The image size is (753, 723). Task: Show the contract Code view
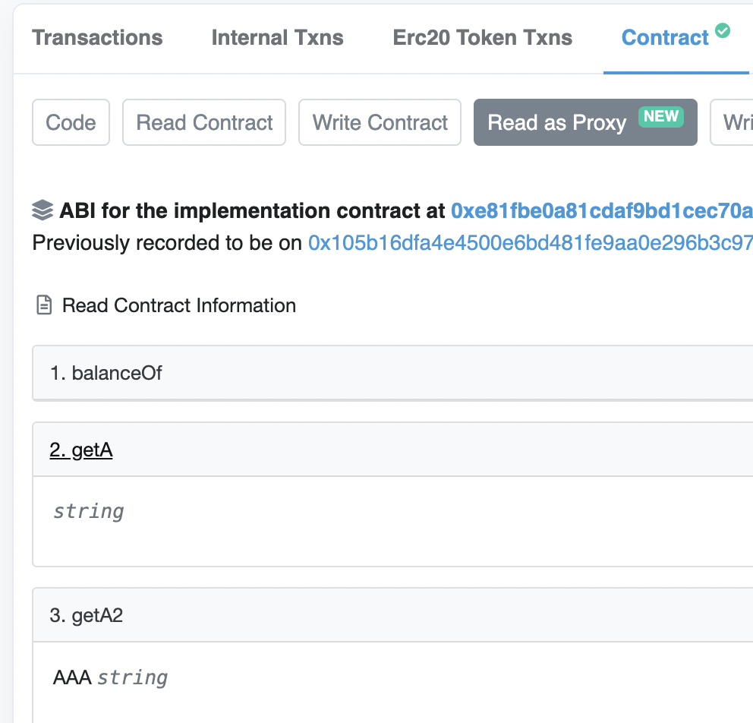click(71, 122)
